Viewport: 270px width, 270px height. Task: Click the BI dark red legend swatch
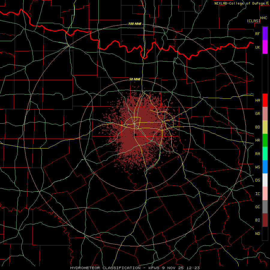(265, 220)
